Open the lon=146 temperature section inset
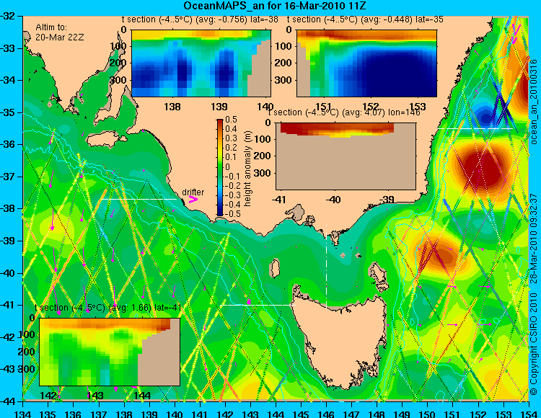541x418 pixels. click(x=346, y=156)
